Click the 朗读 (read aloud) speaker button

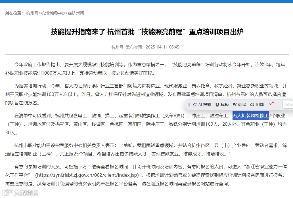pyautogui.click(x=257, y=105)
